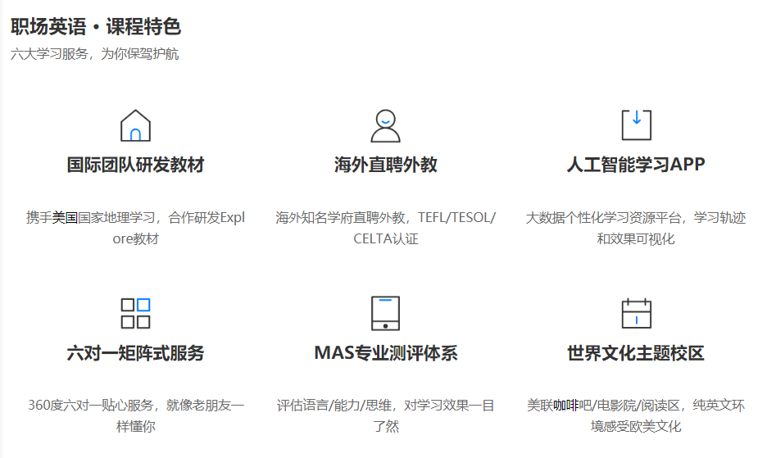Image resolution: width=767 pixels, height=458 pixels.
Task: Click the tablet icon above MAS专业测评体系
Action: [x=385, y=313]
